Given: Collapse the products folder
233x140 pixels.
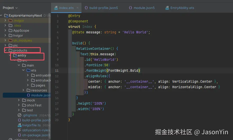Looking at the screenshot, I should pyautogui.click(x=6, y=50).
